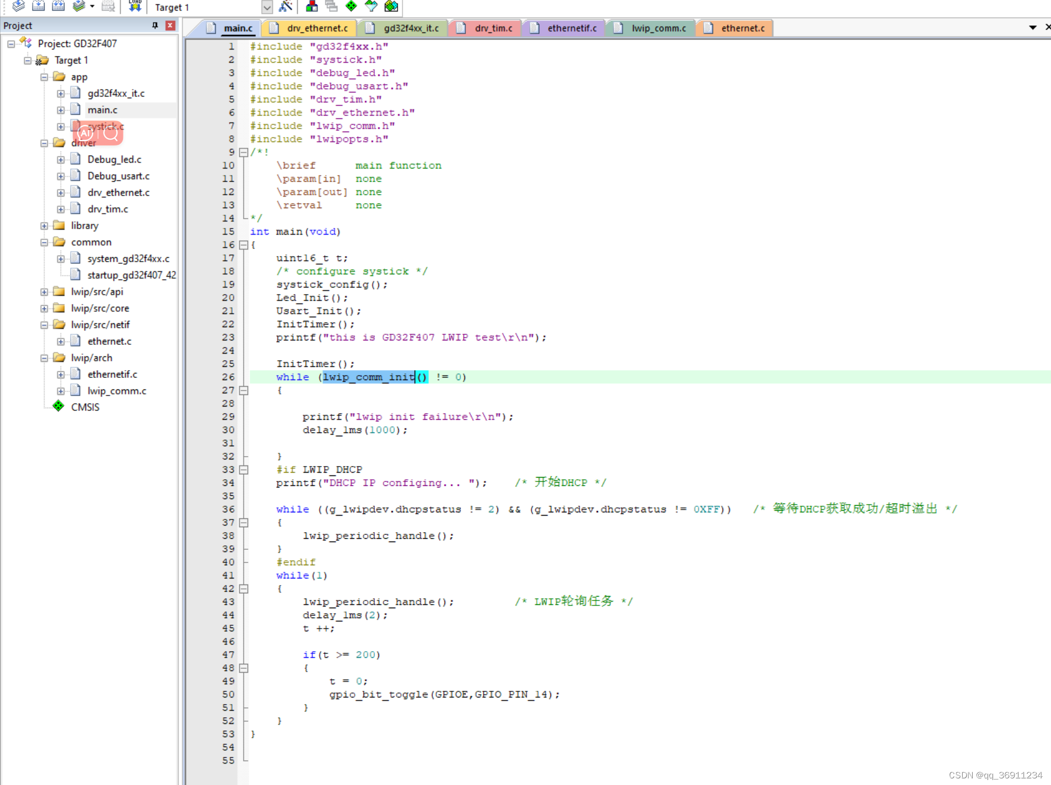Open Manage Project Items
Screen dimensions: 1051x785
pyautogui.click(x=312, y=7)
